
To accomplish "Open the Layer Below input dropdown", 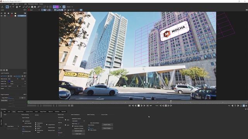I will 12,126.
